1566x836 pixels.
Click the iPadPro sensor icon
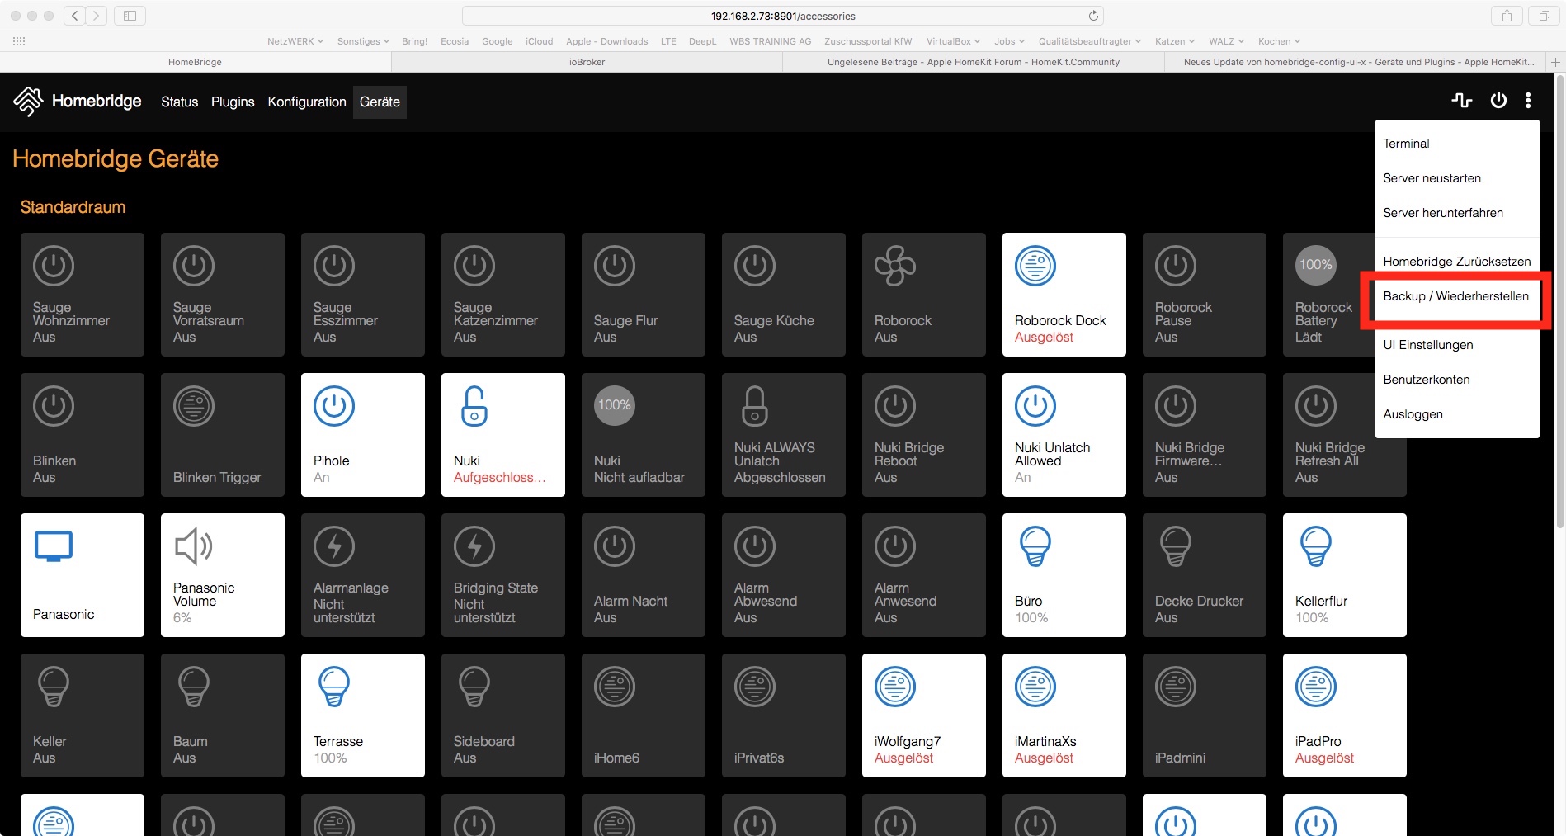[1316, 687]
